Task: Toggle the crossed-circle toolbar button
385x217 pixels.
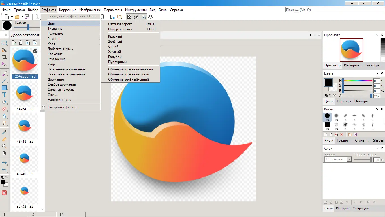Action: click(x=136, y=17)
